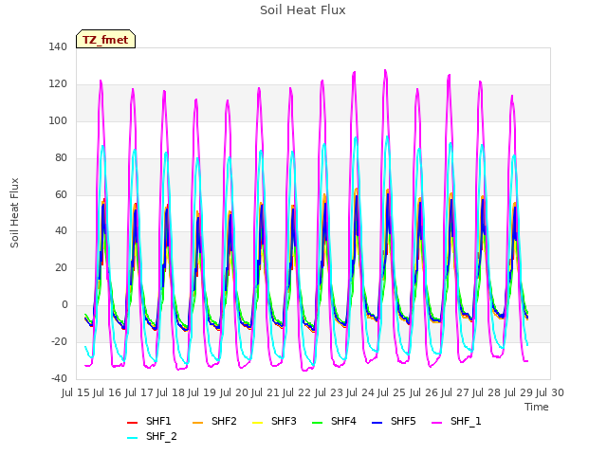This screenshot has width=607, height=455.
Task: Click the magenta SHF_1 legend marker
Action: 436,423
